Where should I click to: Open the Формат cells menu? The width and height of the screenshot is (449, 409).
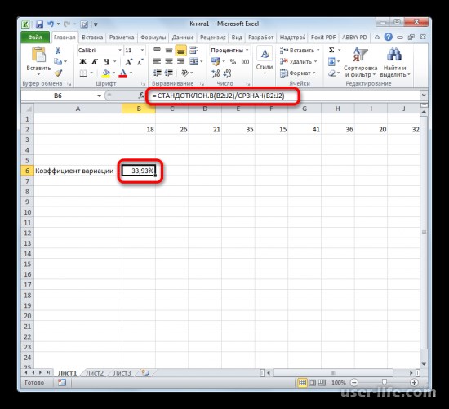(x=297, y=73)
